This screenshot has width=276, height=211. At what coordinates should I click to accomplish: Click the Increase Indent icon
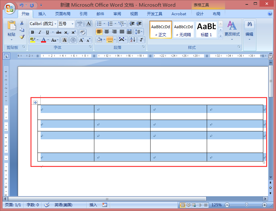point(139,24)
